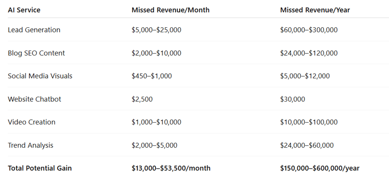Select the Blog SEO Content cell
The width and height of the screenshot is (389, 183).
[36, 53]
